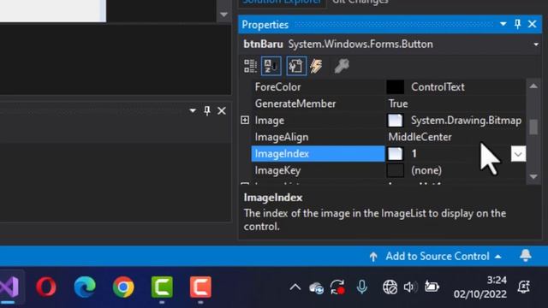Click the Property Pages wrench icon
This screenshot has width=548, height=308.
[x=342, y=66]
